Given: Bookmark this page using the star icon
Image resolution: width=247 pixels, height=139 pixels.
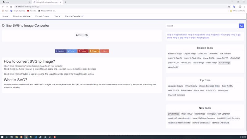Looking at the screenshot, I should (x=229, y=6).
